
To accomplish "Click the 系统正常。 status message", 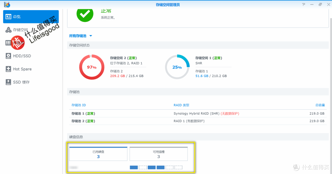I will point(108,18).
